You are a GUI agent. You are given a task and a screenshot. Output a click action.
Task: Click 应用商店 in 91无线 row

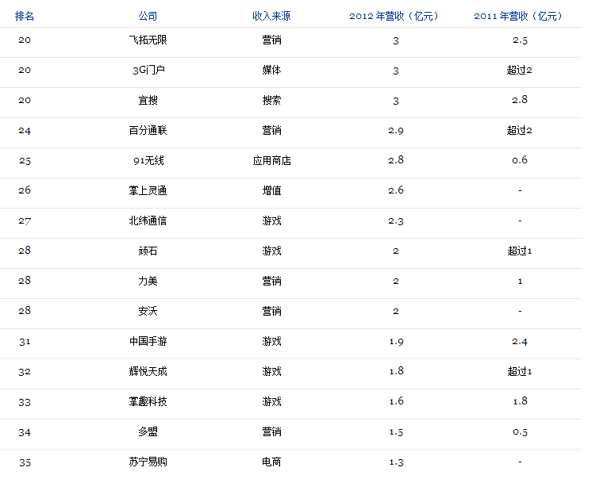click(x=272, y=161)
